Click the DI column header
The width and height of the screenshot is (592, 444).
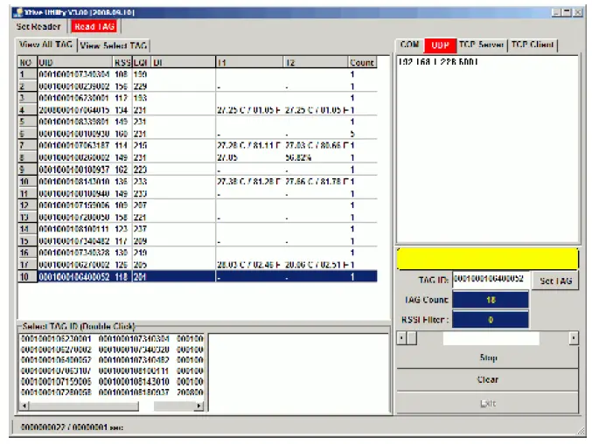pyautogui.click(x=184, y=62)
